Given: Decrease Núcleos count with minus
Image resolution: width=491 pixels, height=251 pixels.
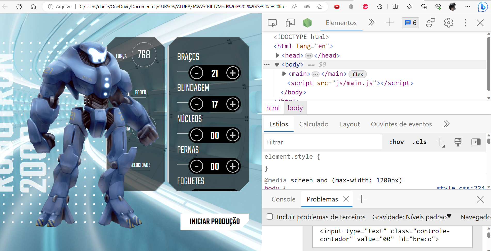Looking at the screenshot, I should 197,135.
